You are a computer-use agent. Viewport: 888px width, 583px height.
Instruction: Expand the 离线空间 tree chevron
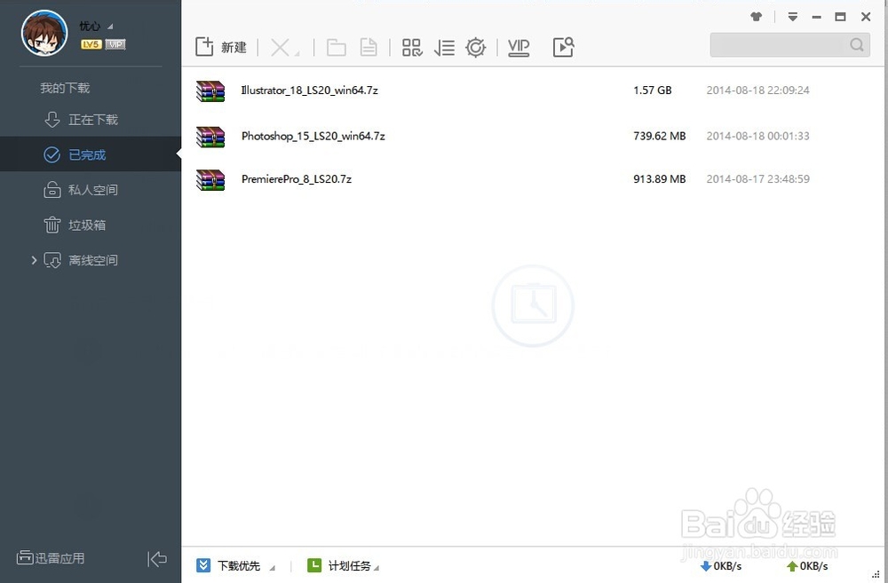point(34,260)
